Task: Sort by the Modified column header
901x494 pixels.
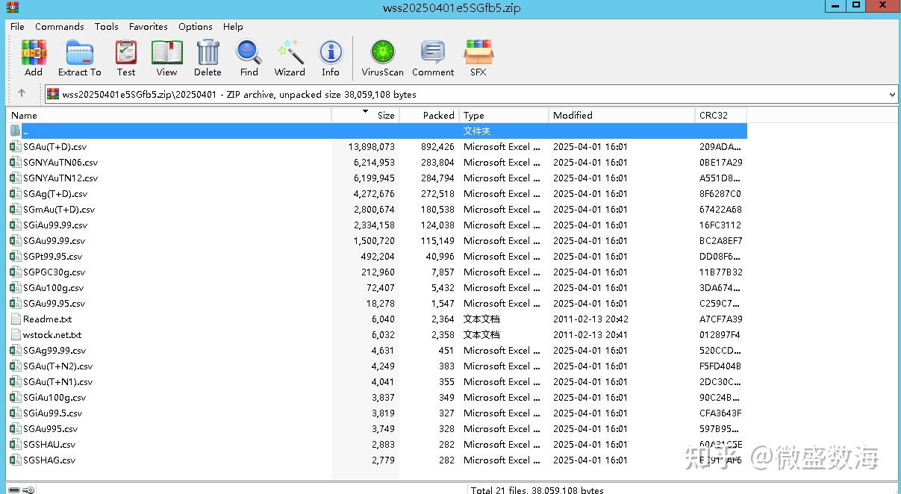Action: coord(622,115)
